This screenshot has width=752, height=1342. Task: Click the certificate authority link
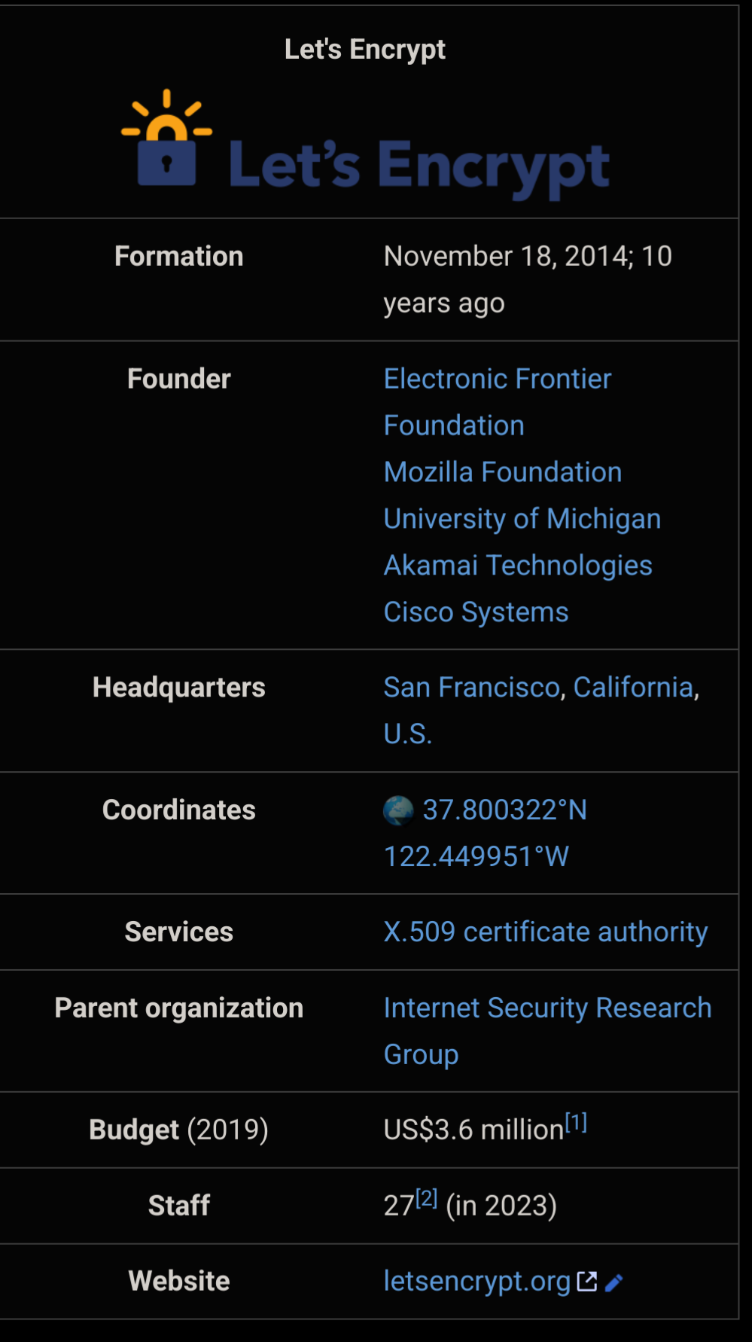585,932
